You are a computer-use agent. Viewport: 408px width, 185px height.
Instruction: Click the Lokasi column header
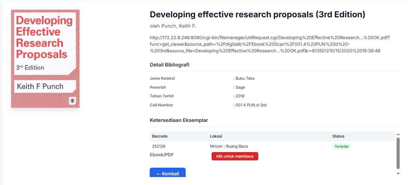tap(216, 136)
